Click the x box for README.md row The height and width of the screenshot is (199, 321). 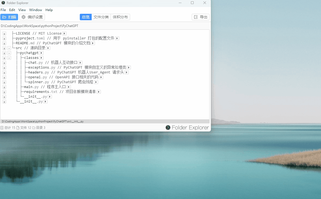point(4,43)
